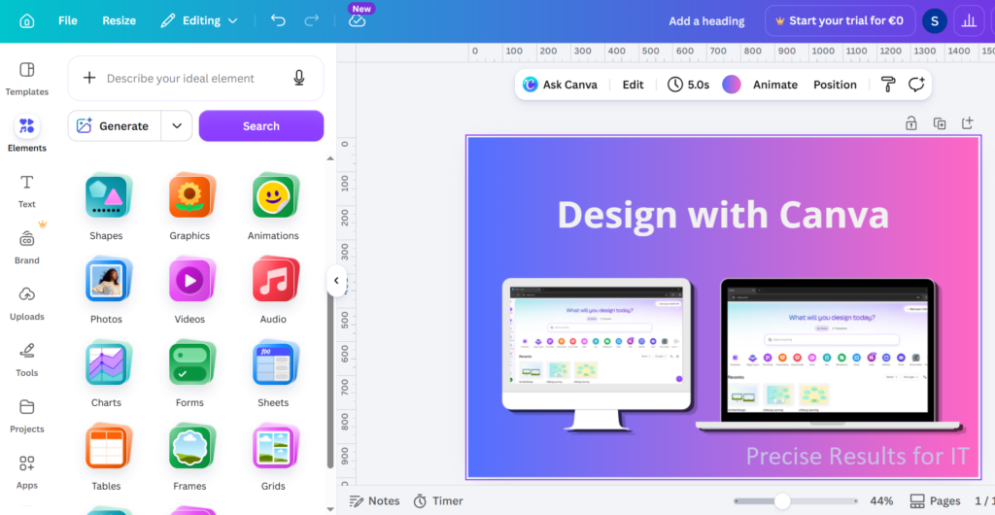Open the S account avatar
The image size is (995, 515).
click(x=934, y=21)
